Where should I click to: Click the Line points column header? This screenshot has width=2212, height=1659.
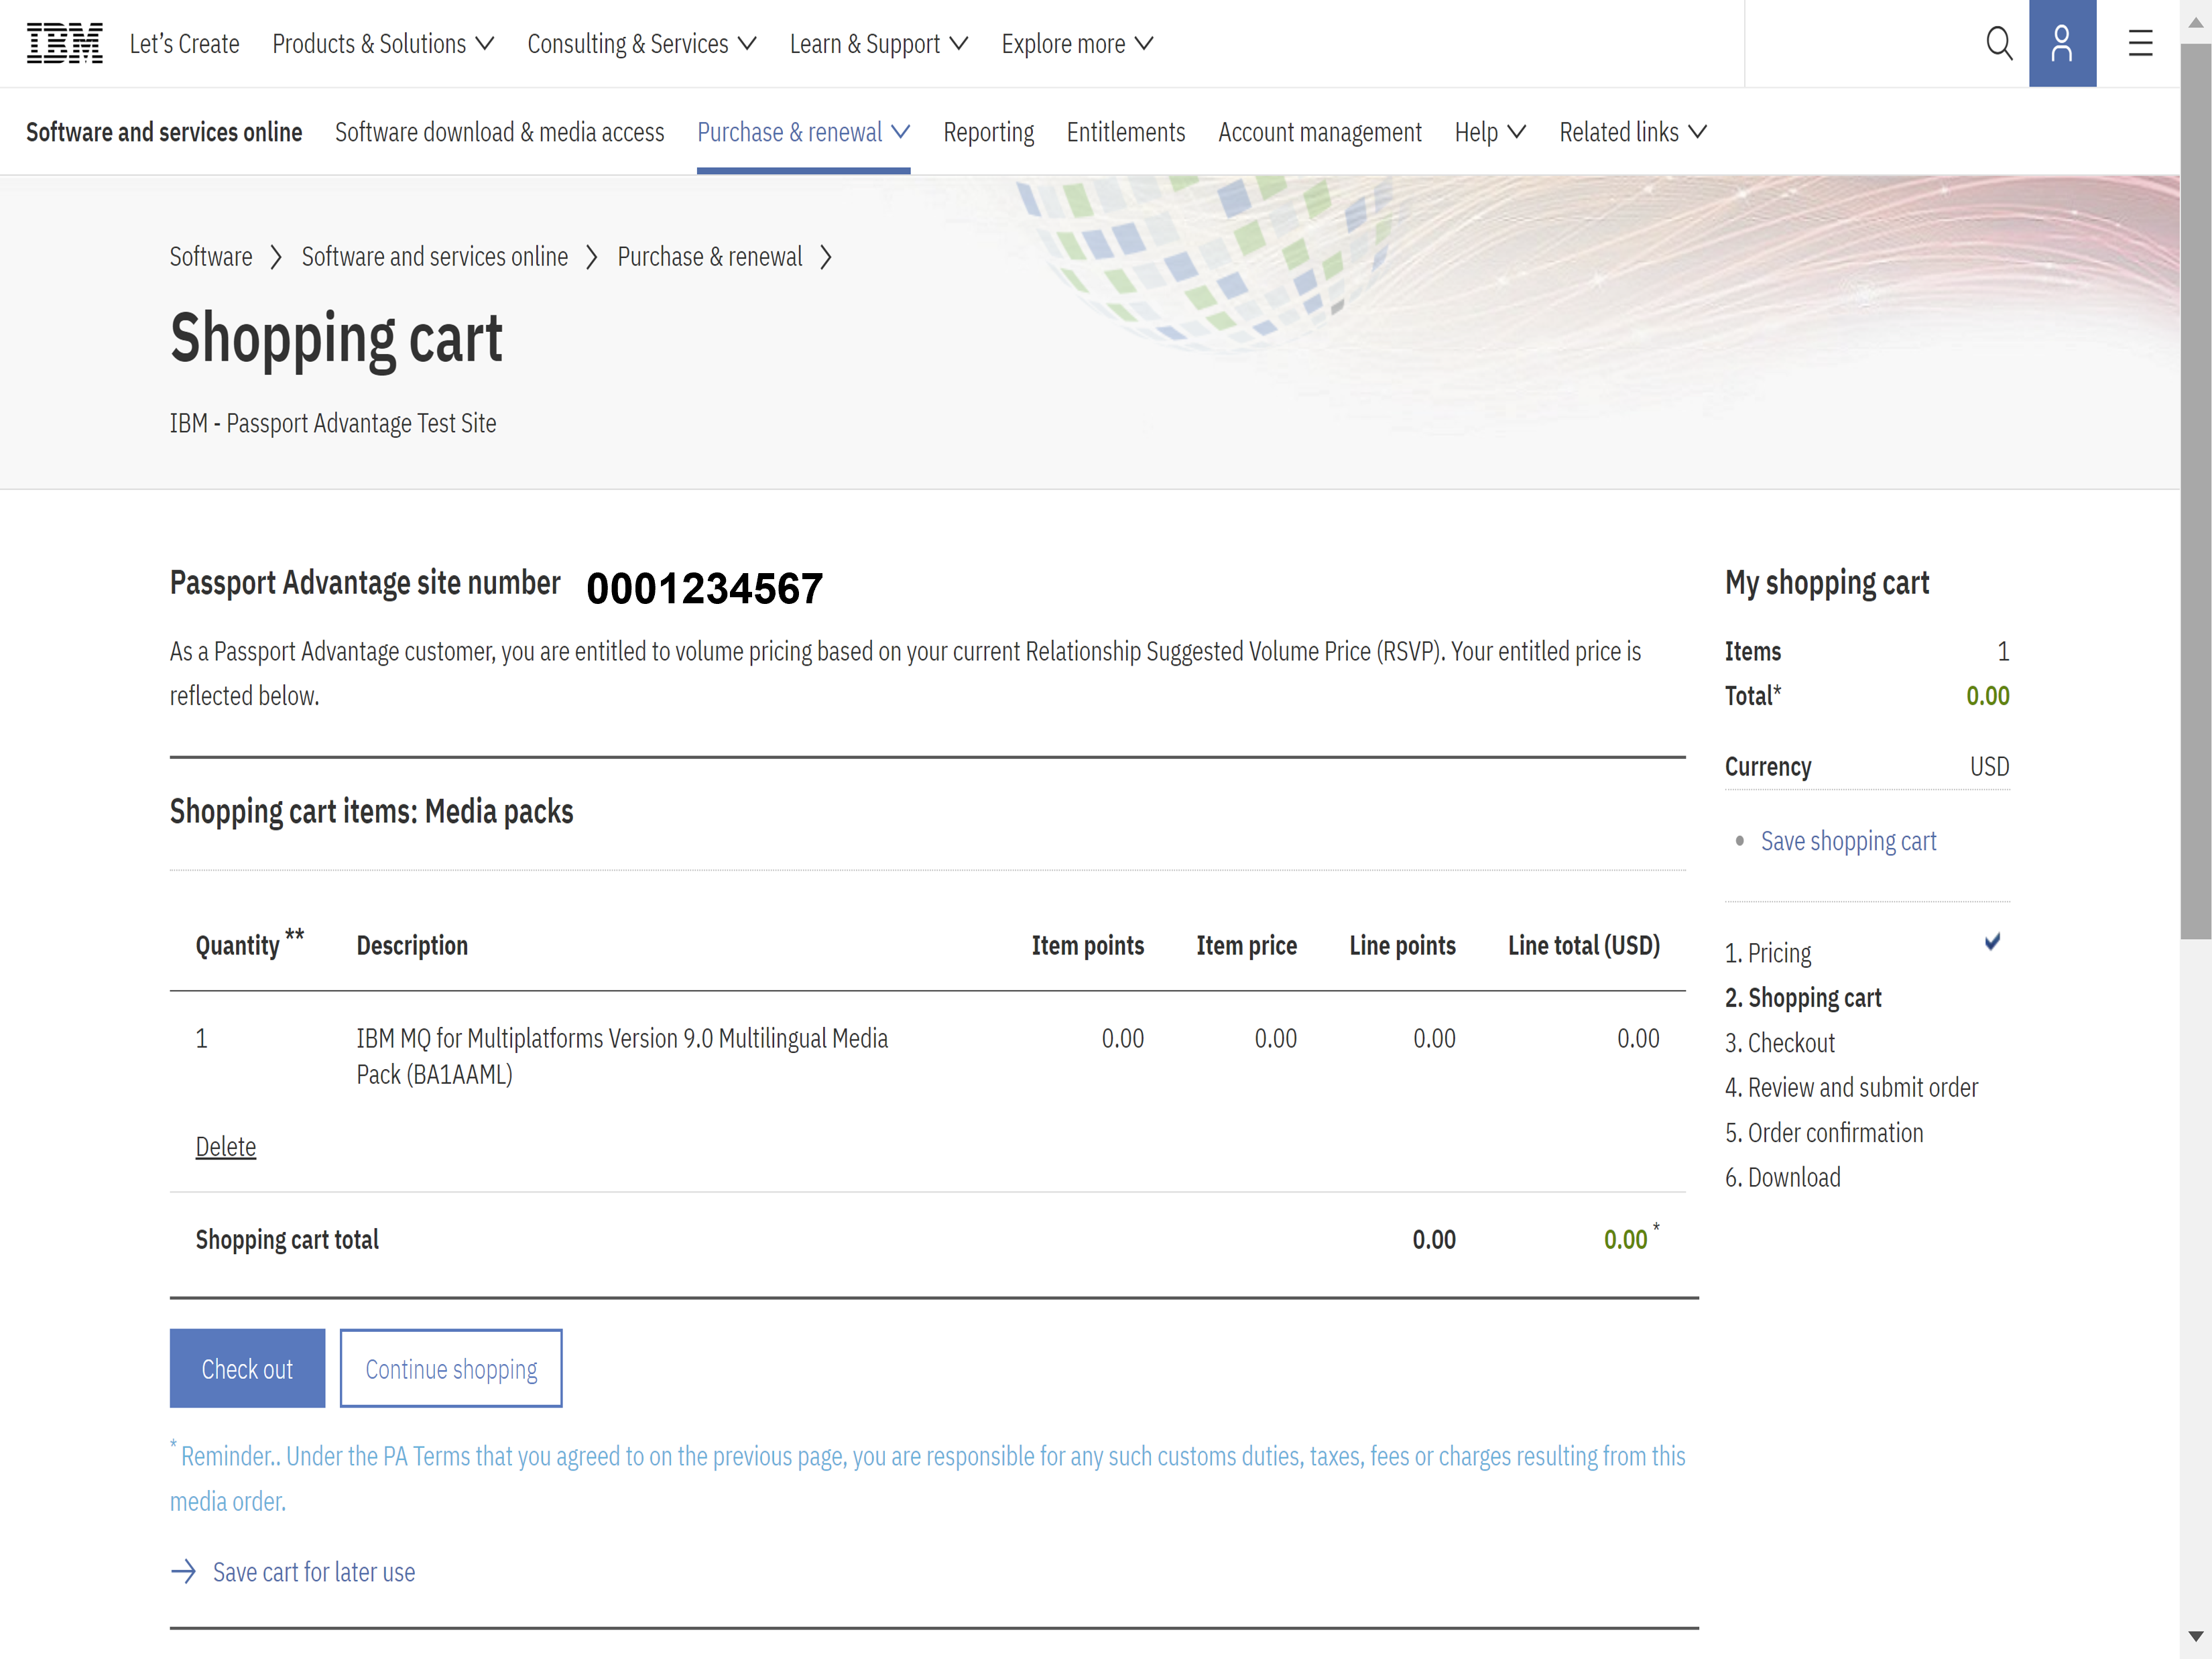[1402, 946]
